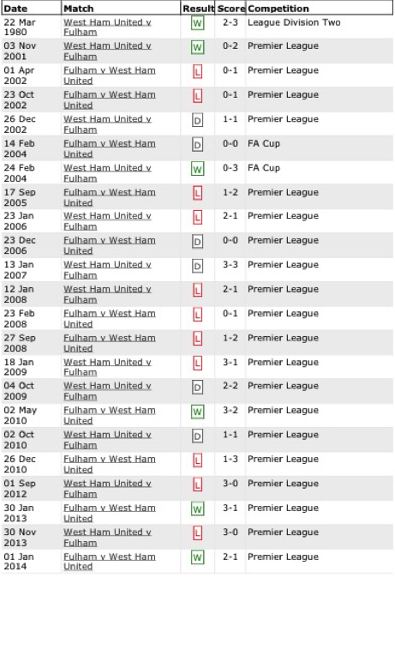Open the 23 Oct 2002 Fulham v West Ham match

click(x=110, y=99)
